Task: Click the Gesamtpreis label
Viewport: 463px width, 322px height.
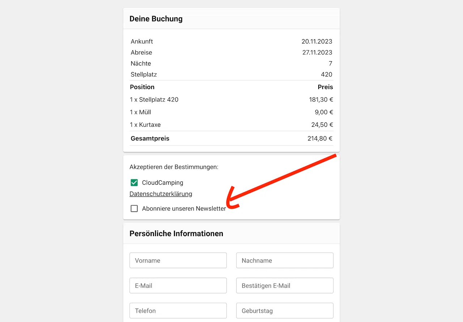Action: [150, 138]
